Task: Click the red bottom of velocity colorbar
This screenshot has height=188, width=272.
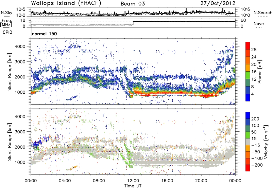Action: (x=248, y=168)
